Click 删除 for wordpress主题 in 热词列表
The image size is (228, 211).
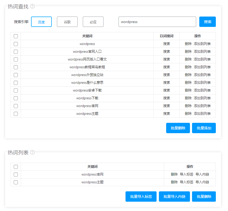[x=174, y=182]
